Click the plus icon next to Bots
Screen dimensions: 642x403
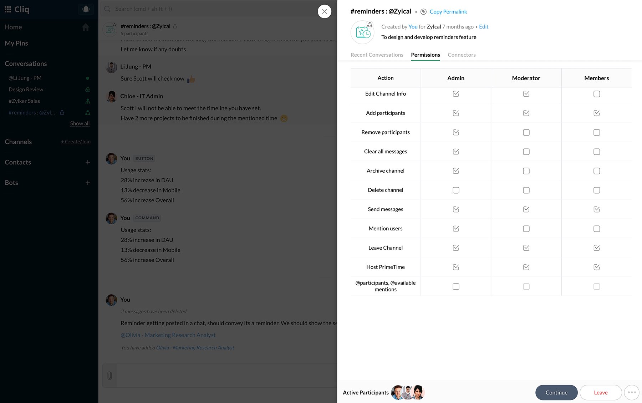pyautogui.click(x=88, y=183)
